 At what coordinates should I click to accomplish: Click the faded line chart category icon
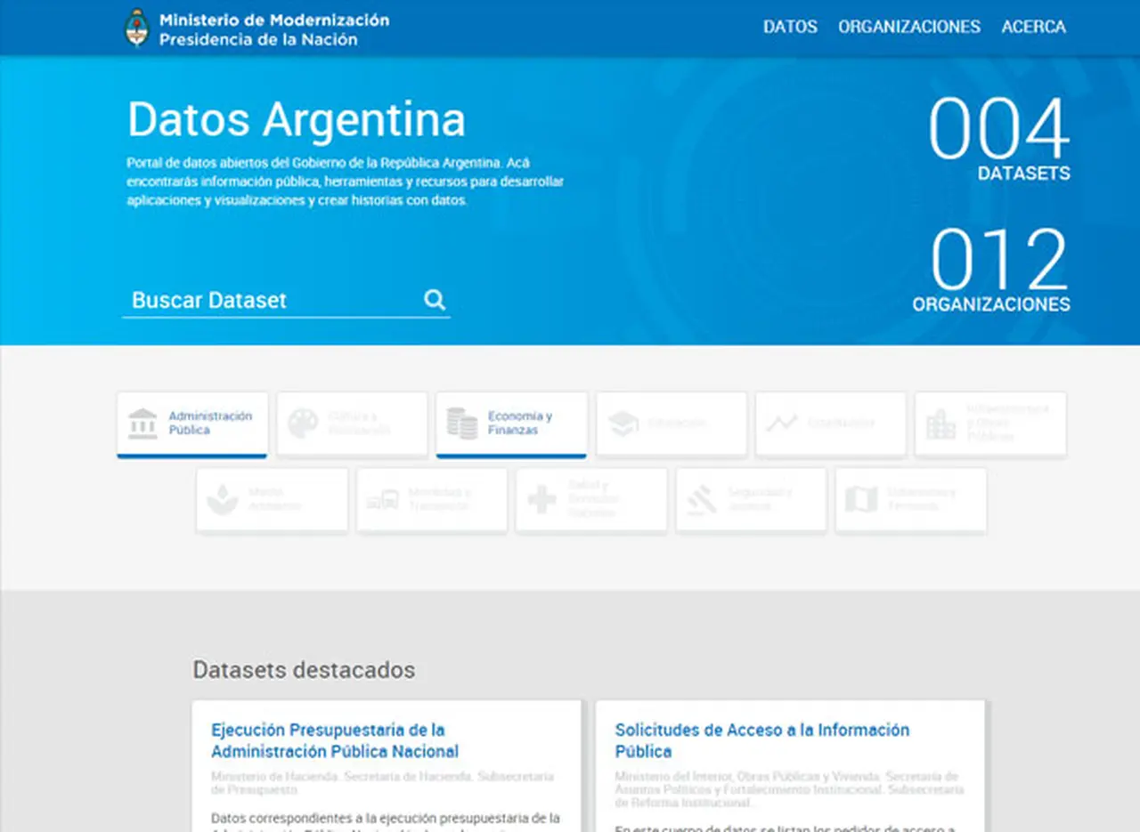point(782,424)
